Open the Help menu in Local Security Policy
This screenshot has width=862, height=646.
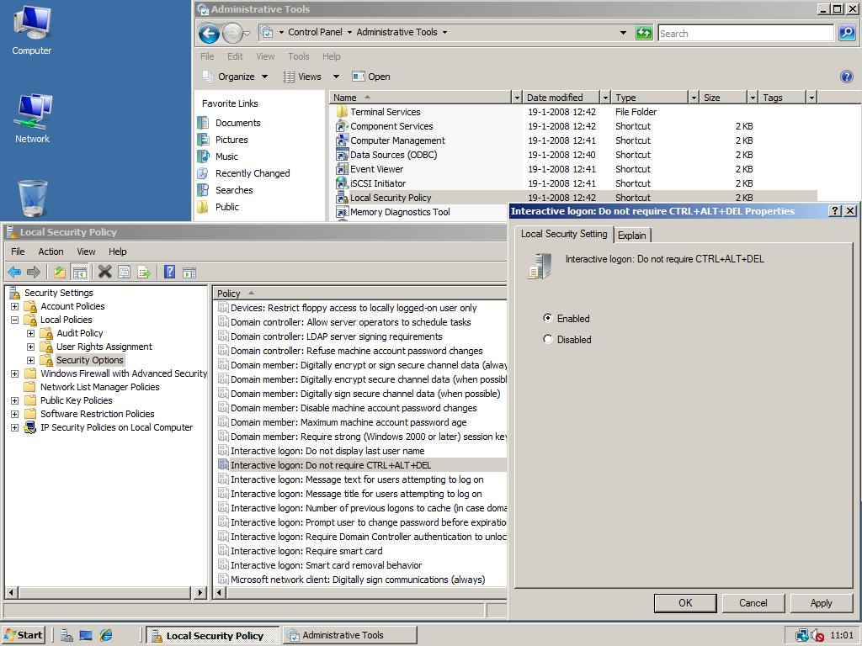click(x=117, y=251)
